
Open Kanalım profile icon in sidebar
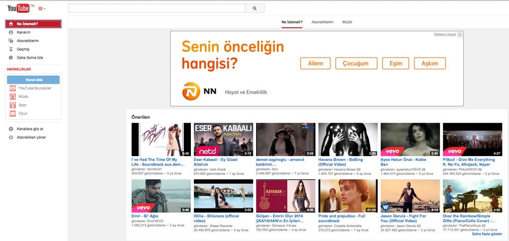coord(11,32)
